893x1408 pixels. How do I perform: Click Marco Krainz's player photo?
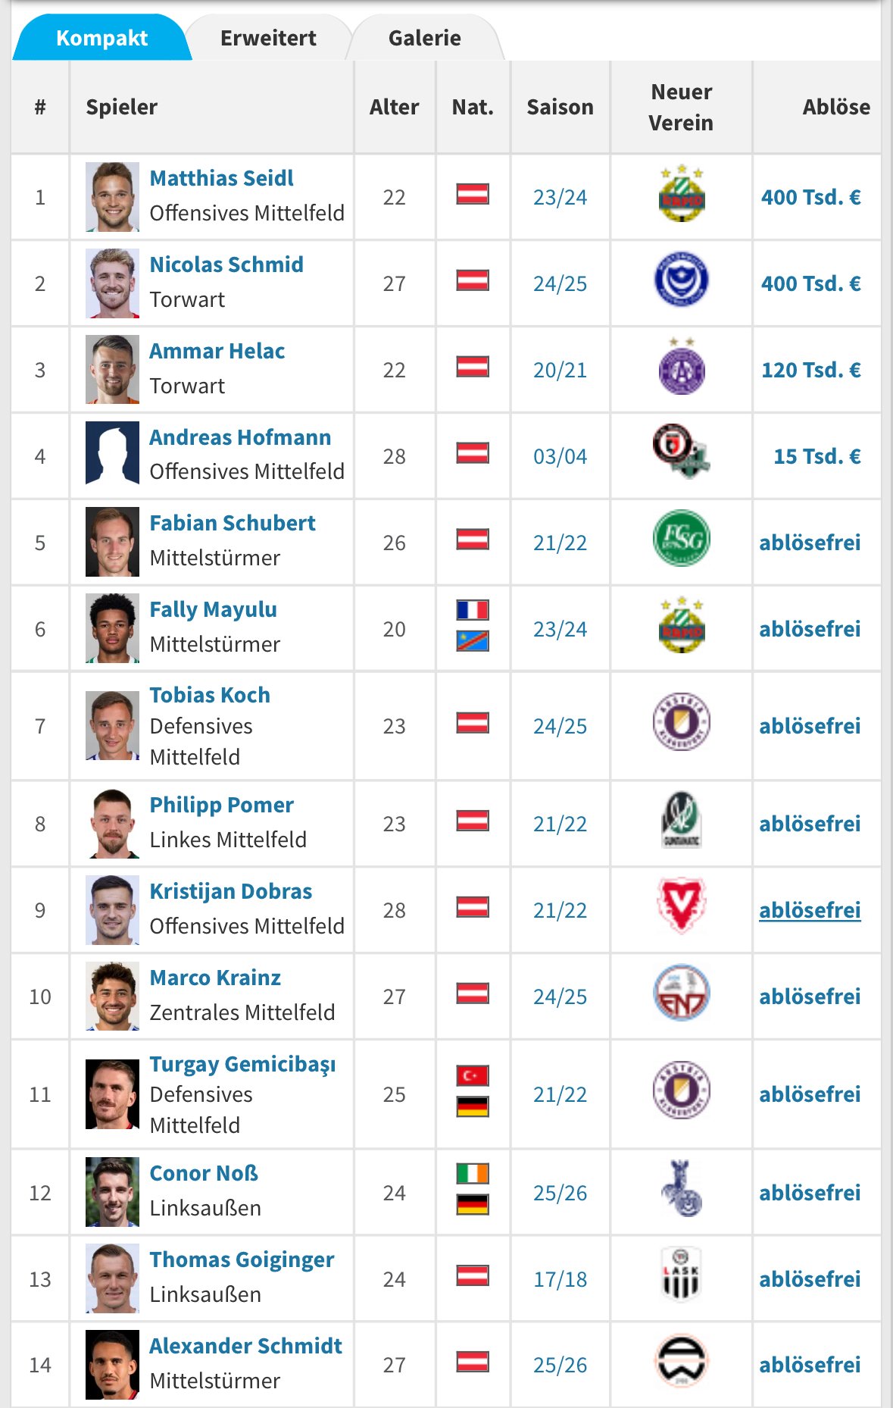[x=112, y=997]
